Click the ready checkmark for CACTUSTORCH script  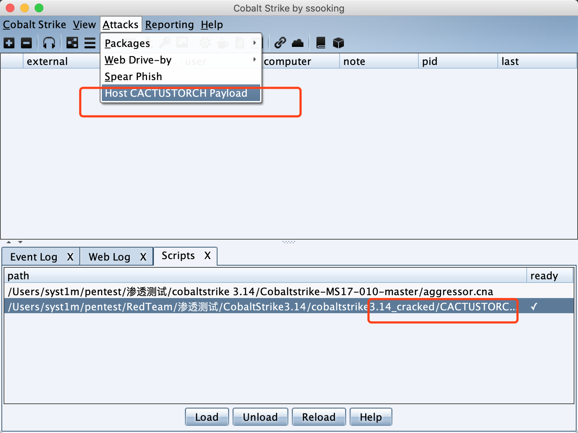point(534,307)
